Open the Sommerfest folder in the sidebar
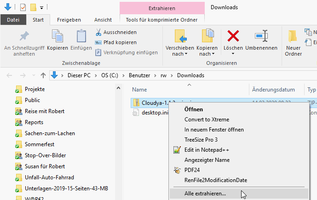This screenshot has width=317, height=200. (37, 144)
